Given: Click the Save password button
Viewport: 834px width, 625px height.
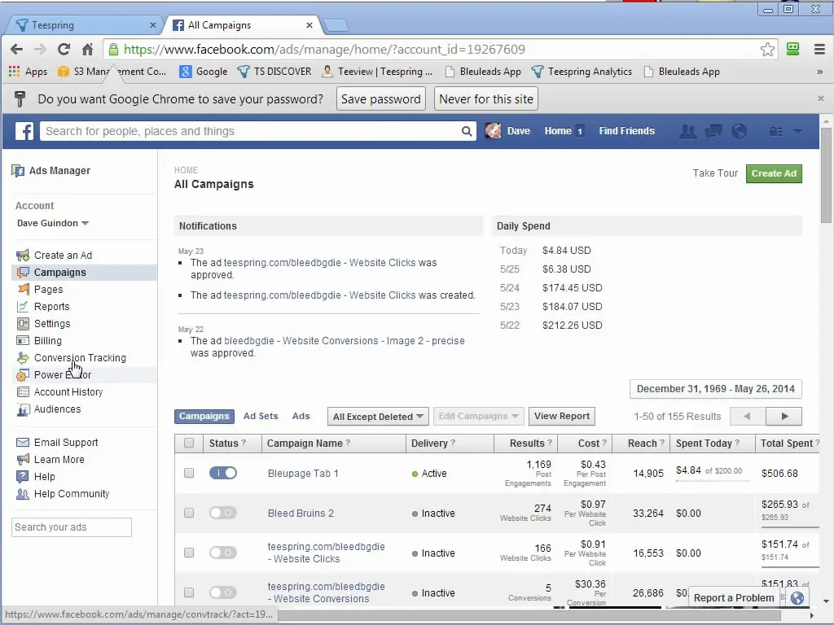Looking at the screenshot, I should pos(381,98).
